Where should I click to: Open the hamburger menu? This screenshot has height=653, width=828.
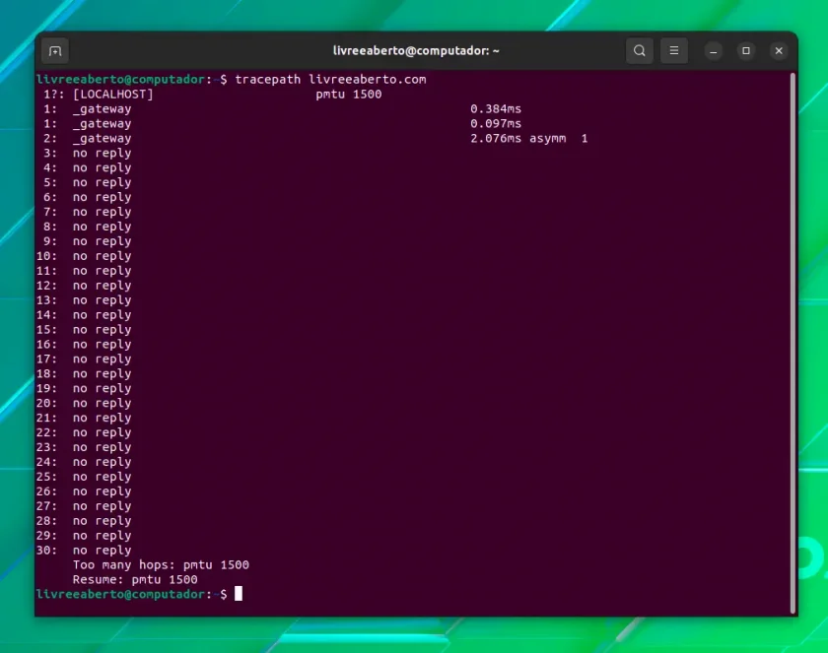[x=674, y=50]
